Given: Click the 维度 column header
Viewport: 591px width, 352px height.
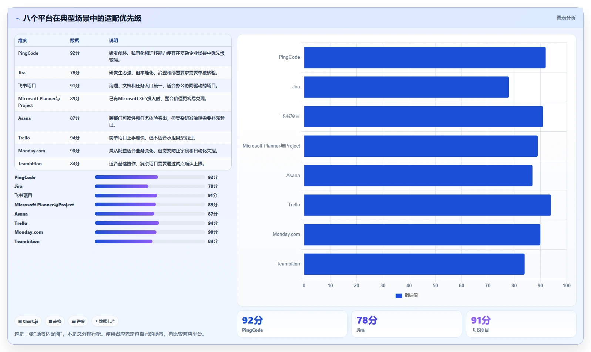Looking at the screenshot, I should (x=23, y=41).
